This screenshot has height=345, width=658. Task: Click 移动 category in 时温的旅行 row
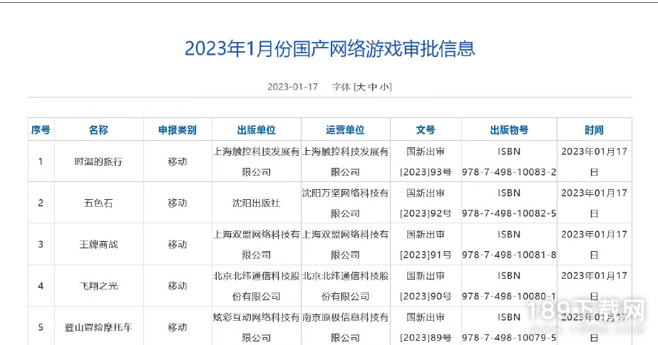[x=178, y=161]
